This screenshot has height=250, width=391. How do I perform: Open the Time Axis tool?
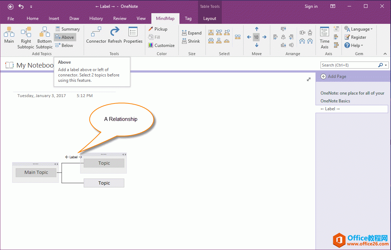(324, 37)
